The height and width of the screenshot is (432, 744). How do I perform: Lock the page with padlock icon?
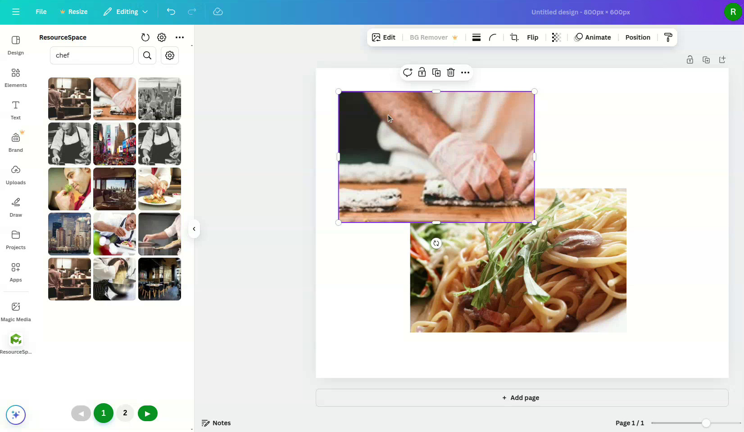(x=690, y=60)
